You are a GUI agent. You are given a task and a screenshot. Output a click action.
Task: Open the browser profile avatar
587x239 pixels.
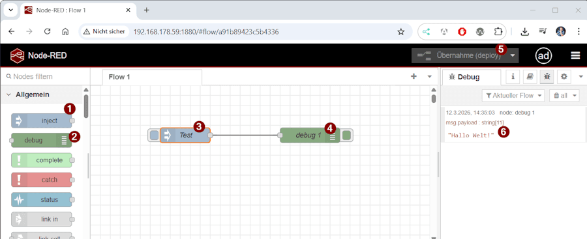(x=561, y=31)
